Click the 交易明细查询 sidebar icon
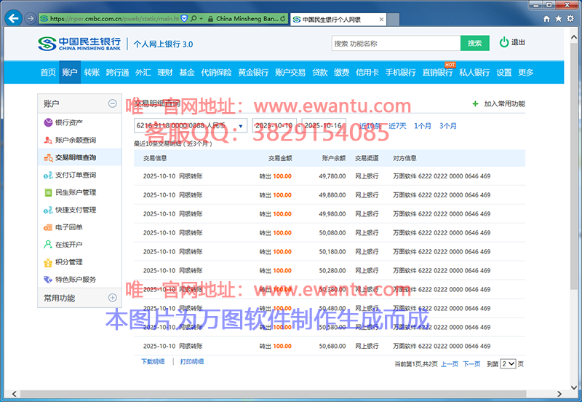Image resolution: width=582 pixels, height=402 pixels. click(48, 157)
